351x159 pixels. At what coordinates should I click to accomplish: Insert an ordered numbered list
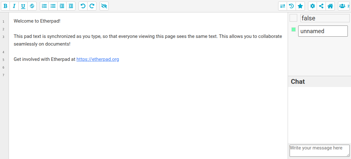(44, 6)
